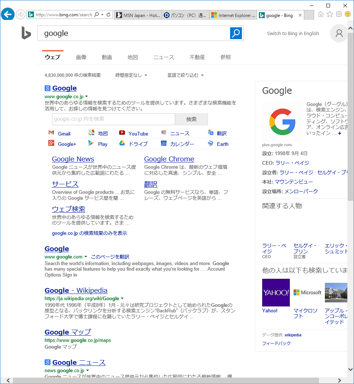
Task: Open the Gmail quick link icon
Action: pyautogui.click(x=51, y=133)
